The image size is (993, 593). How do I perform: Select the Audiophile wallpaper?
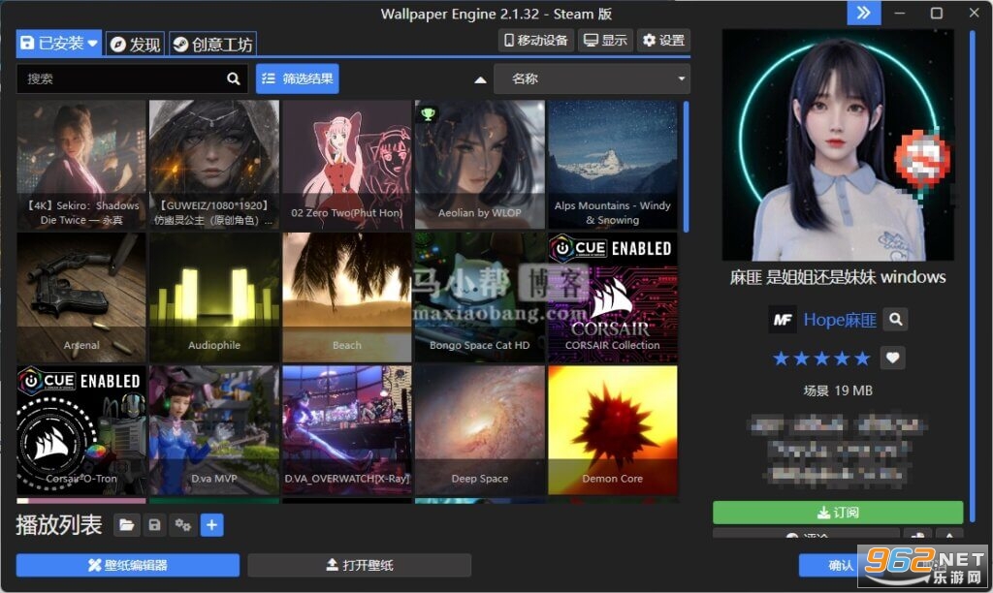pyautogui.click(x=214, y=296)
